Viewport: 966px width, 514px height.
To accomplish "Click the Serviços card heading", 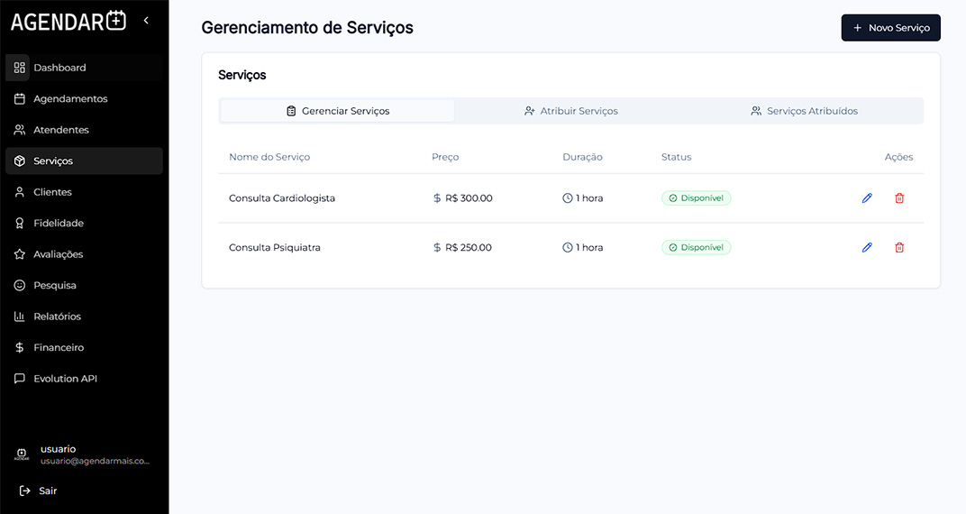I will click(x=242, y=75).
